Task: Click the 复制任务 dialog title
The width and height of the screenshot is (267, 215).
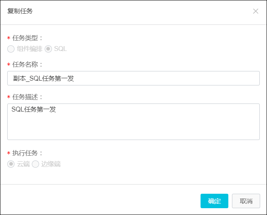Action: pyautogui.click(x=20, y=11)
